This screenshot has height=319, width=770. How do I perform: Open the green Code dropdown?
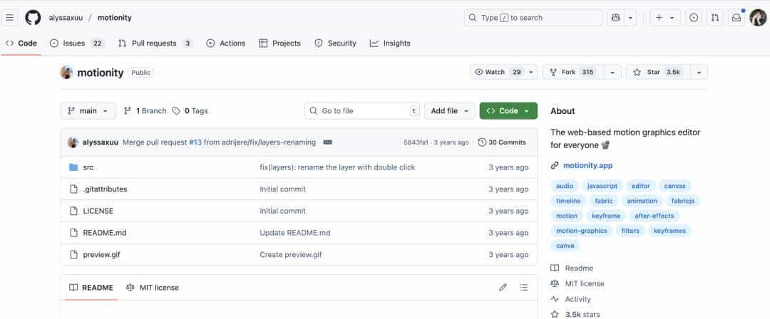coord(508,111)
